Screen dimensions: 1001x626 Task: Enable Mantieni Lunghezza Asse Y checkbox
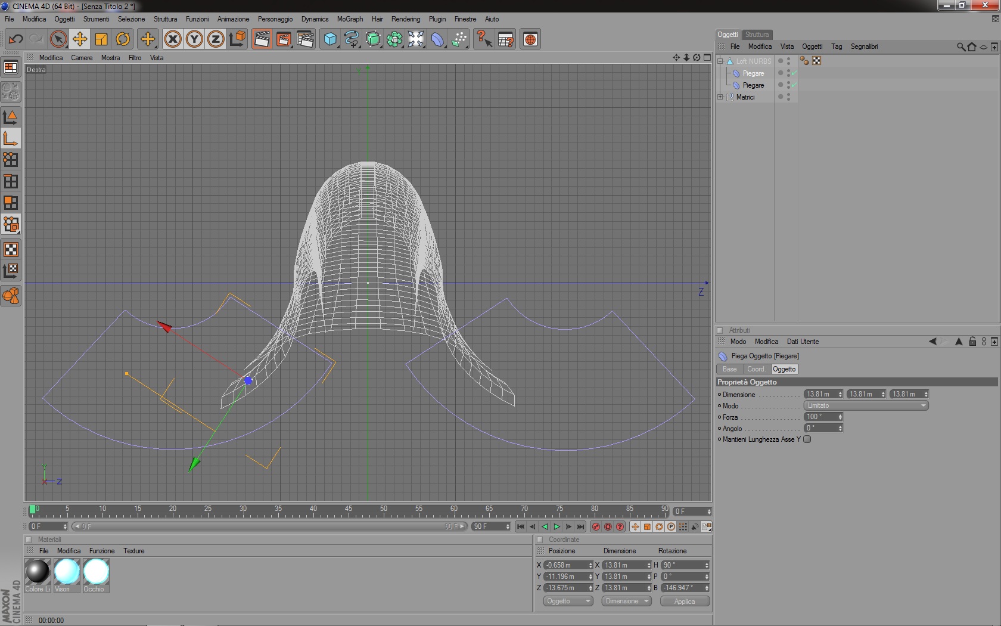click(807, 439)
